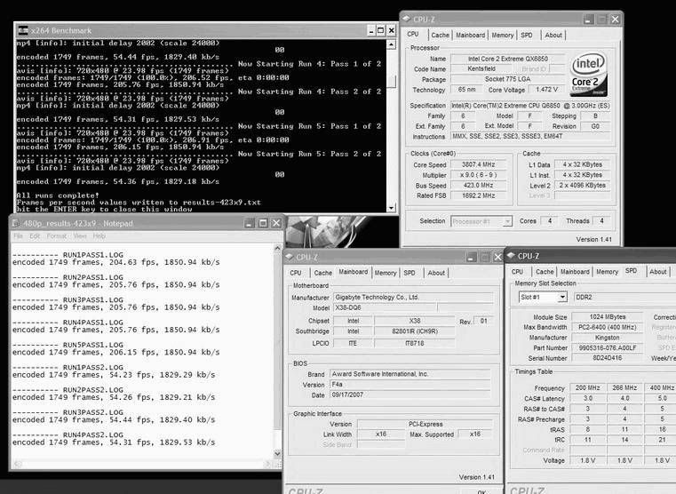Viewport: 676px width, 494px height.
Task: Click the Notepad horizontal scrollbar left arrow
Action: pyautogui.click(x=18, y=465)
